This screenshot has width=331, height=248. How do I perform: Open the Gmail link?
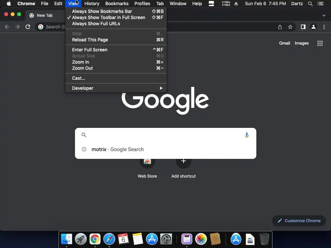[284, 43]
